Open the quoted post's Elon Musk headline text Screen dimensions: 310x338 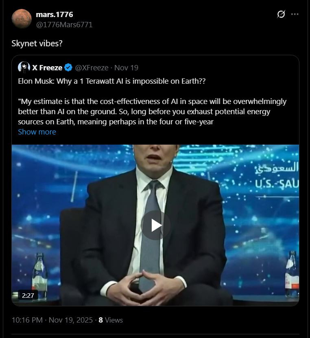112,81
